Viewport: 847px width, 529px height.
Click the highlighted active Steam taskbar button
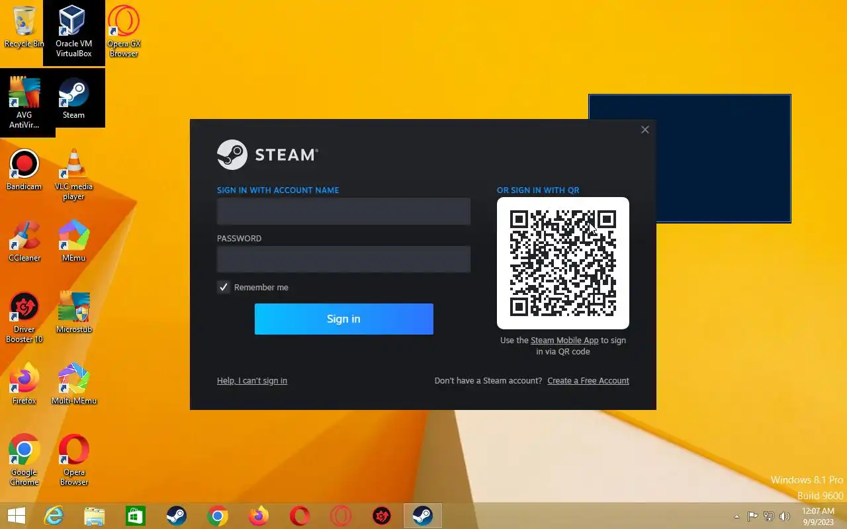click(423, 516)
